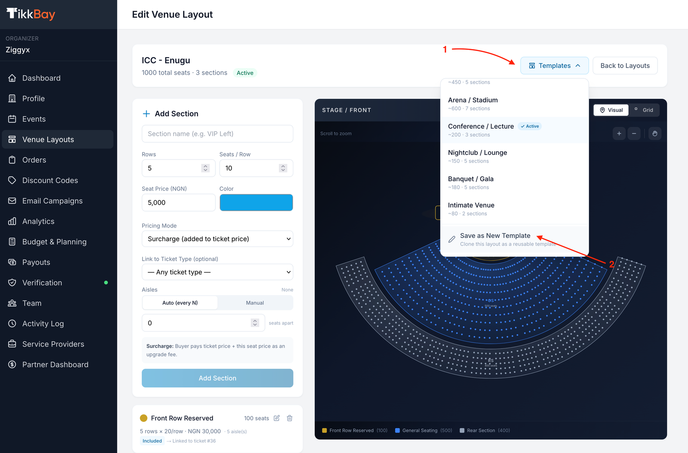The image size is (688, 453).
Task: Open the blue section color swatch
Action: tap(256, 203)
